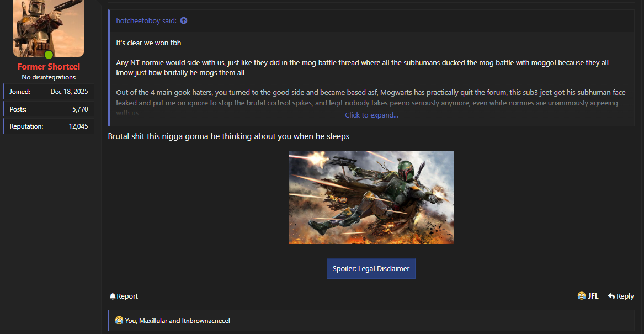Click the curved reply arrow icon

(x=611, y=296)
